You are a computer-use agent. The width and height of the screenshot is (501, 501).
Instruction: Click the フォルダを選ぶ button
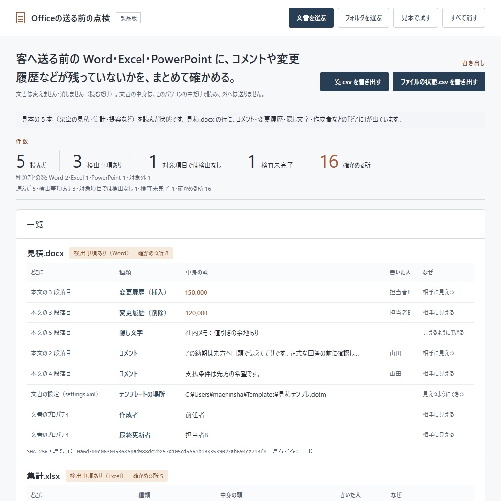364,18
